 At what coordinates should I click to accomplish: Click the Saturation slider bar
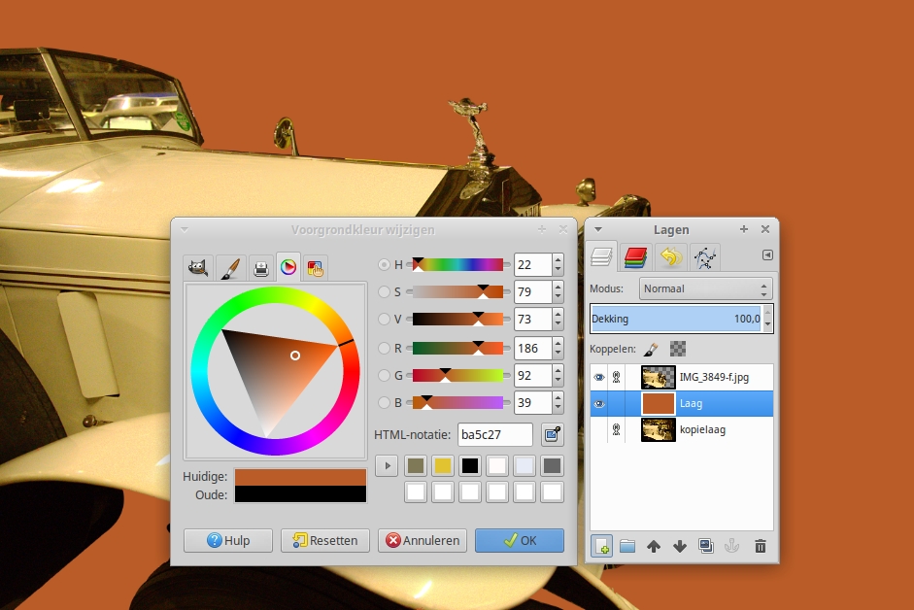tap(458, 291)
